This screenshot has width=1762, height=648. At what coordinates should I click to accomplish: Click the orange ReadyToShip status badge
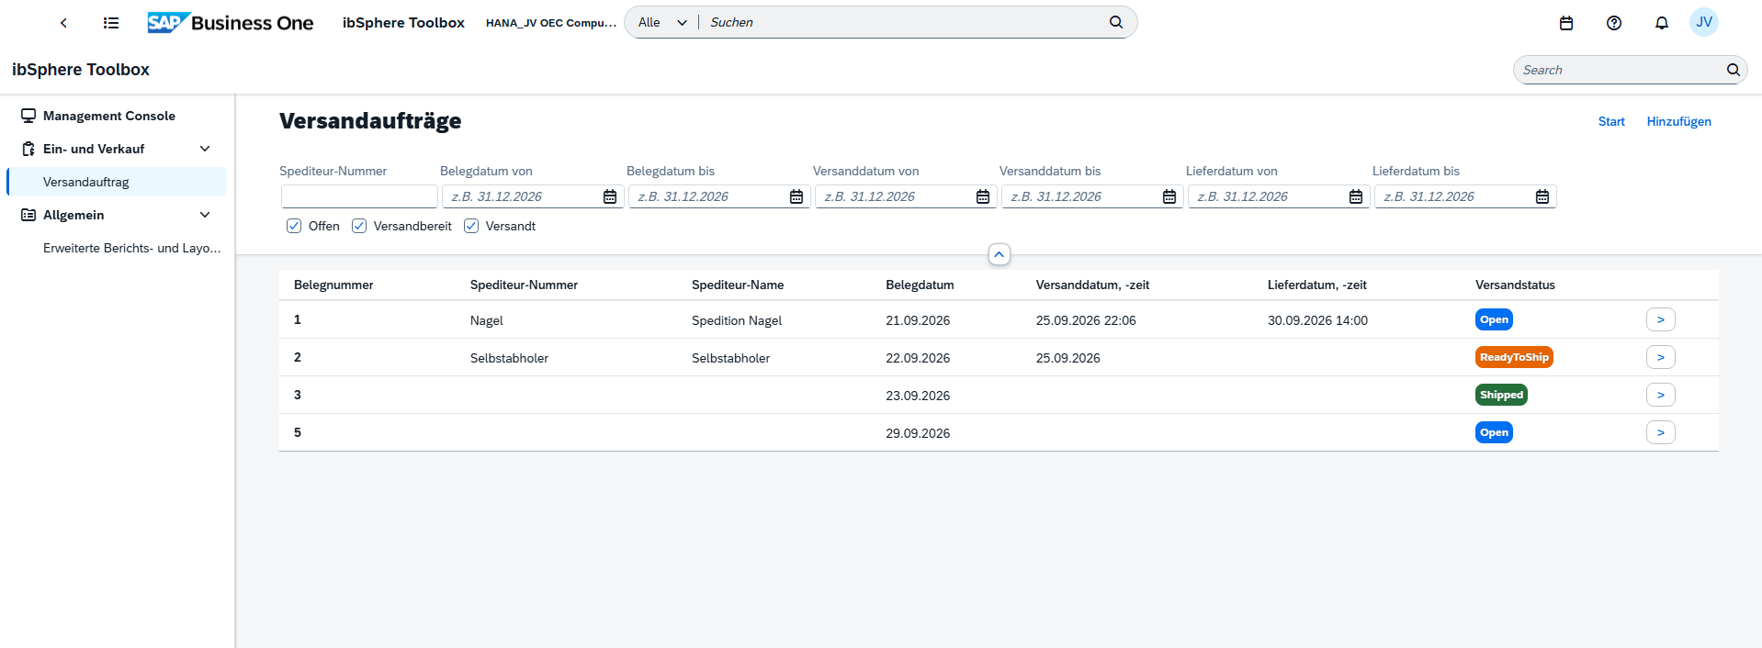[x=1514, y=357]
